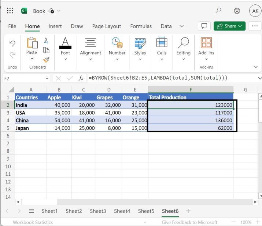The image size is (262, 226).
Task: Add a new sheet with plus button
Action: pos(188,211)
